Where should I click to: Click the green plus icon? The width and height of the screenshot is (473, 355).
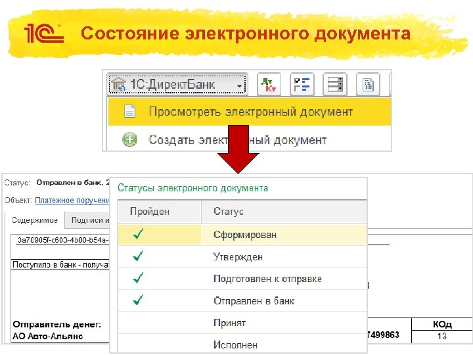(x=129, y=140)
